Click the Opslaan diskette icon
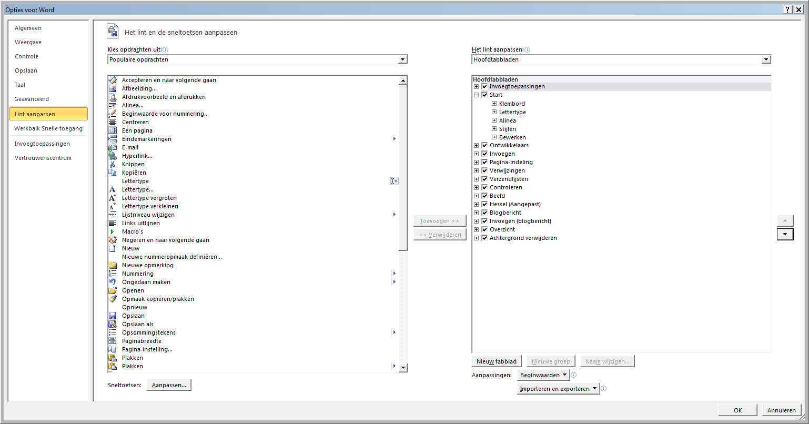The width and height of the screenshot is (809, 424). (112, 316)
